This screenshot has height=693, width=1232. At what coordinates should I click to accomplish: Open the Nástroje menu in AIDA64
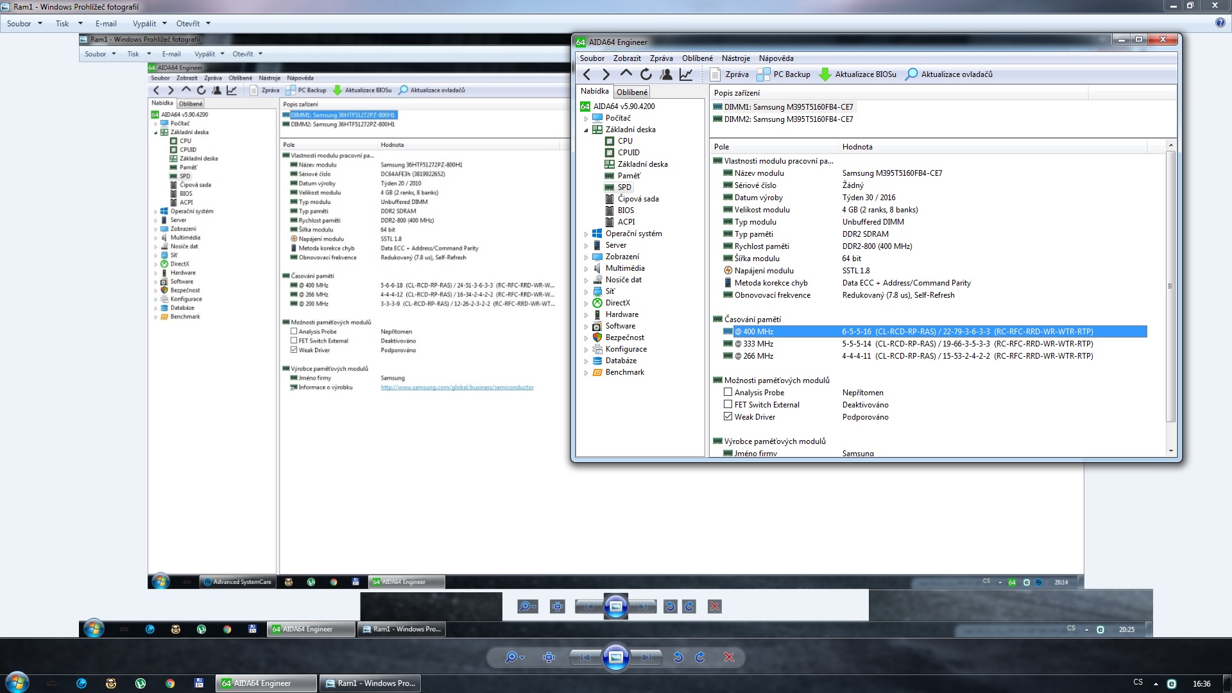click(x=735, y=58)
